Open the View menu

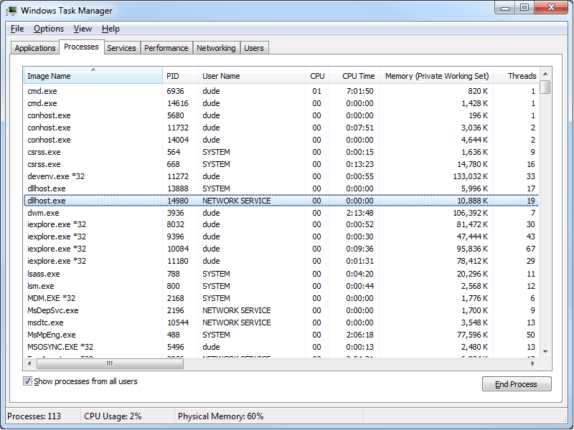point(83,29)
